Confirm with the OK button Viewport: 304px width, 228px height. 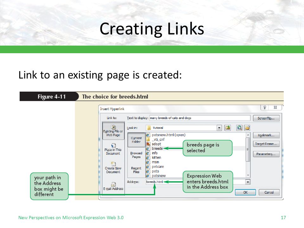[245, 192]
